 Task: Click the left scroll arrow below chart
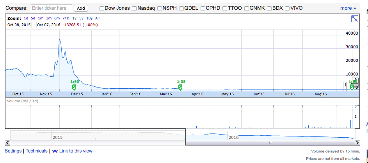pyautogui.click(x=7, y=143)
